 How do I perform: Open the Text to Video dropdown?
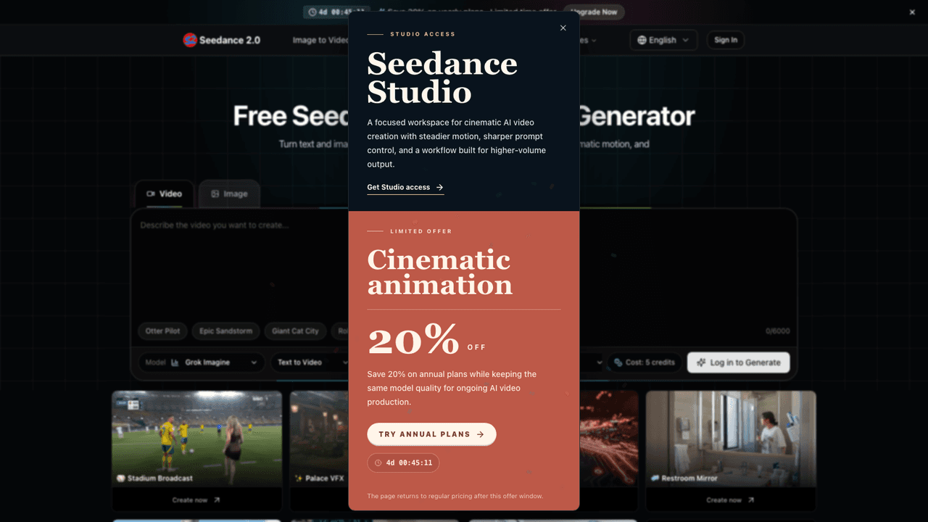click(310, 362)
